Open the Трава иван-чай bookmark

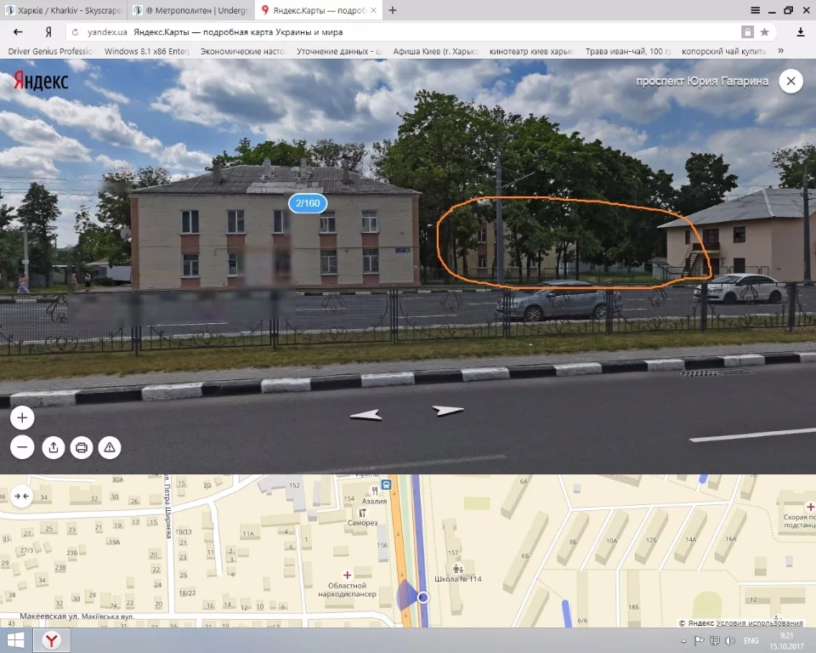point(627,51)
